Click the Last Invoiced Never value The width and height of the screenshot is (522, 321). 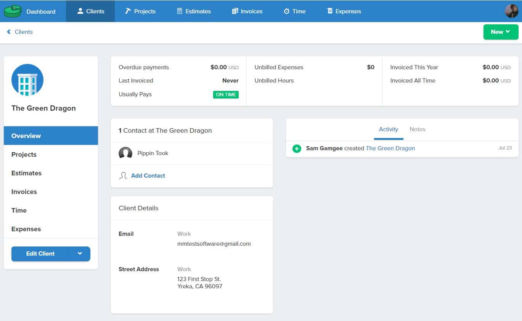tap(230, 81)
